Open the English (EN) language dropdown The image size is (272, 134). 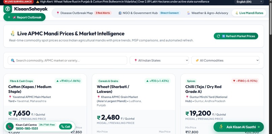point(249,2)
